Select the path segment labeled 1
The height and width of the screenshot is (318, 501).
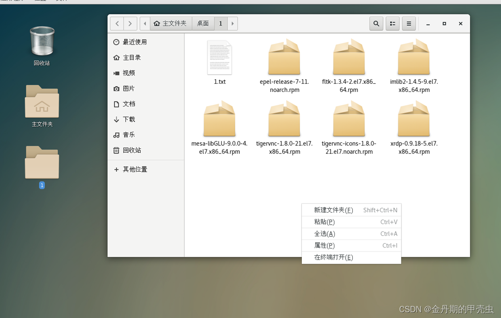pyautogui.click(x=221, y=24)
